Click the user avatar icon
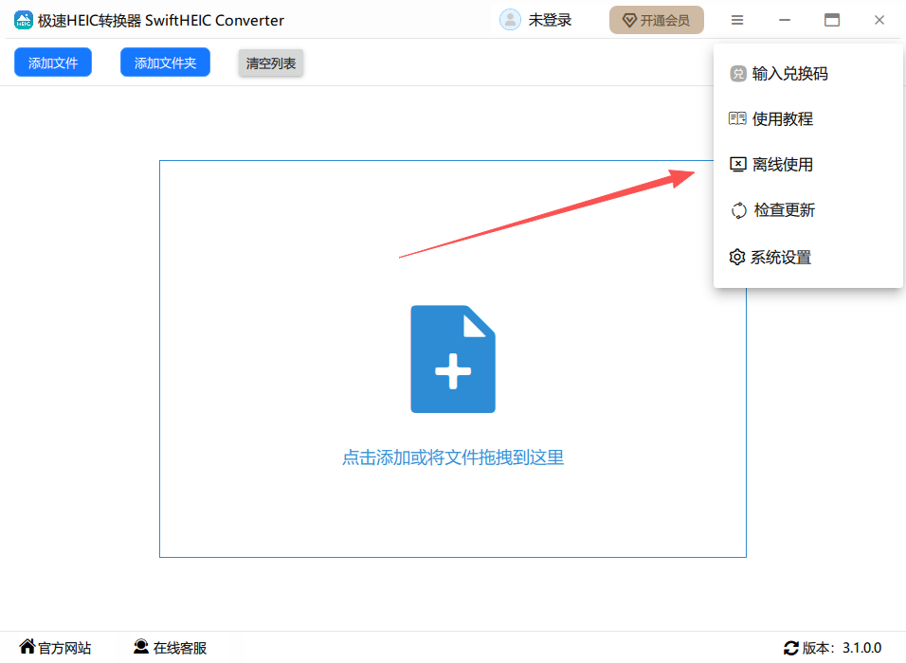Image resolution: width=906 pixels, height=663 pixels. pos(510,20)
